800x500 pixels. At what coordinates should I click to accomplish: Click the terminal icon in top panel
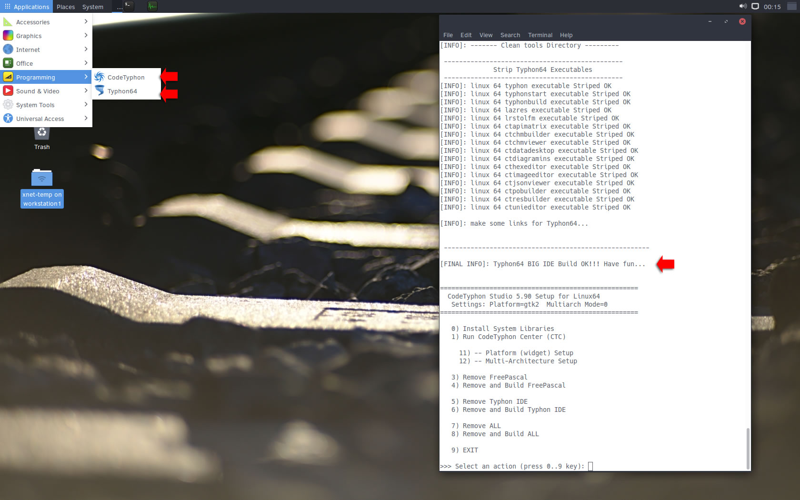tap(128, 6)
